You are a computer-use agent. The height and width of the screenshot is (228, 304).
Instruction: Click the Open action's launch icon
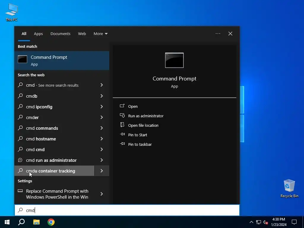(x=122, y=106)
